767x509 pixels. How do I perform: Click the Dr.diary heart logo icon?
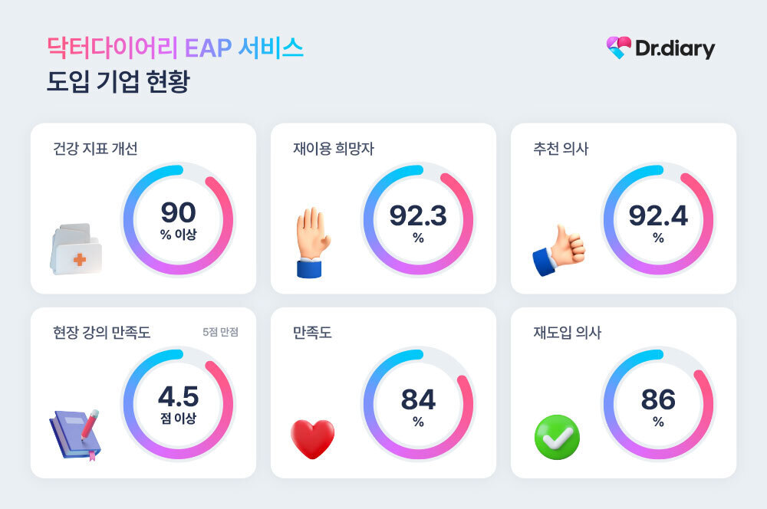(x=618, y=48)
